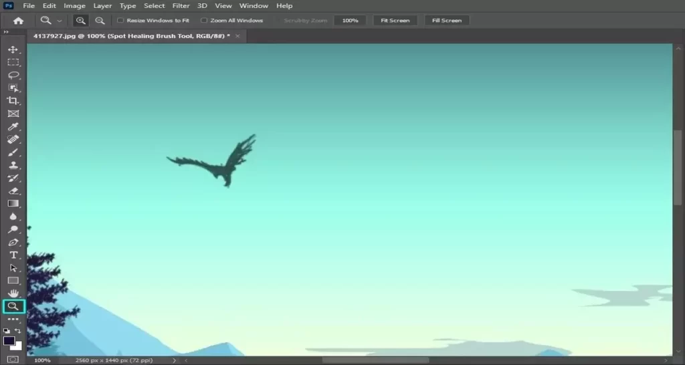The image size is (685, 365).
Task: Open the Window menu
Action: 254,5
